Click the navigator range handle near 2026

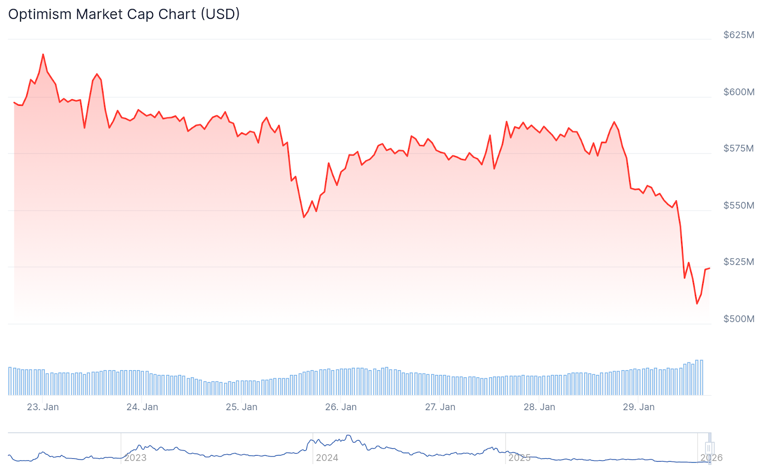tap(709, 448)
